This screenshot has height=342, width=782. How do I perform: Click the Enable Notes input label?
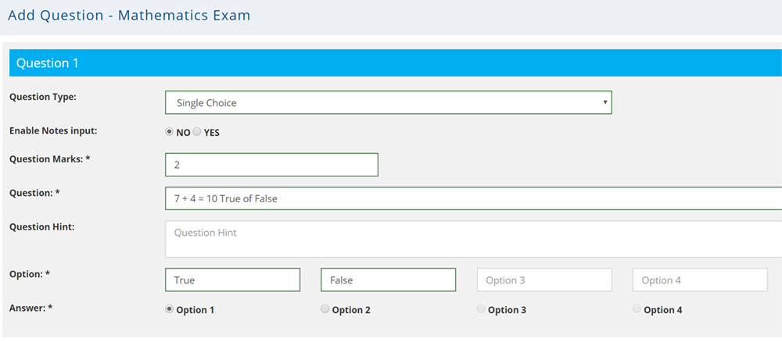(52, 131)
